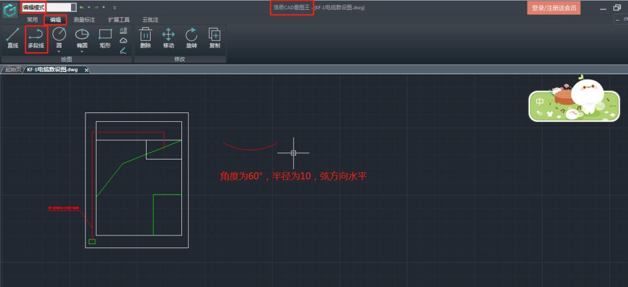Click the 删除 delete tool
Viewport: 628px width, 287px height.
pos(145,38)
